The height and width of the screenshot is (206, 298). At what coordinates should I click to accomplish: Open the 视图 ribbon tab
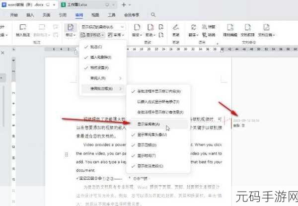[95, 15]
